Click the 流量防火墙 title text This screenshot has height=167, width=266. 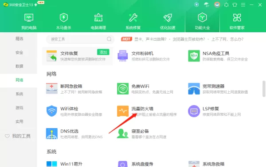142,109
